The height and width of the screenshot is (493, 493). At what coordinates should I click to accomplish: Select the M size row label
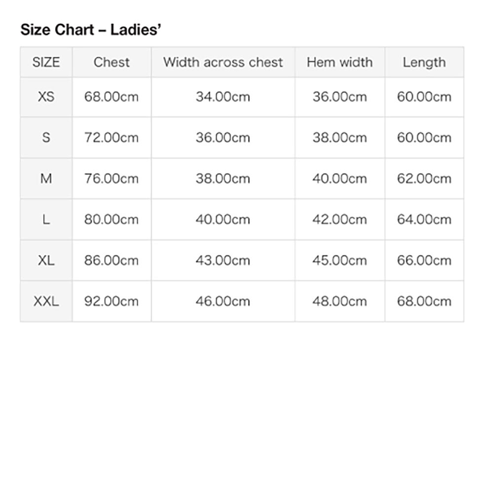46,178
